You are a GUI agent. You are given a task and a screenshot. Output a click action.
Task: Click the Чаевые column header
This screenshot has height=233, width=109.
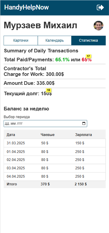(x=48, y=135)
